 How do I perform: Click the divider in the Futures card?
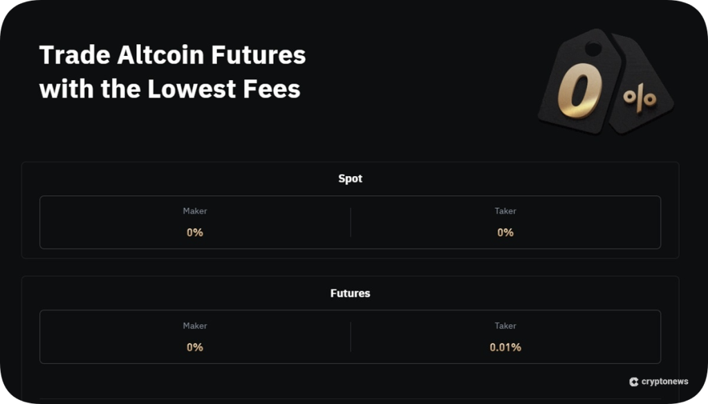point(351,337)
